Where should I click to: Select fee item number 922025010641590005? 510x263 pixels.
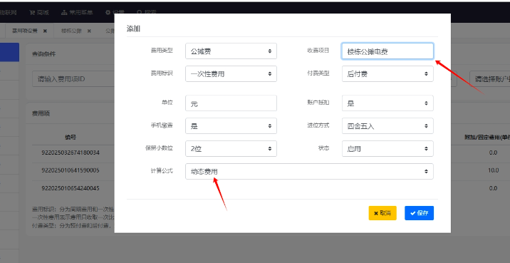[x=71, y=170]
